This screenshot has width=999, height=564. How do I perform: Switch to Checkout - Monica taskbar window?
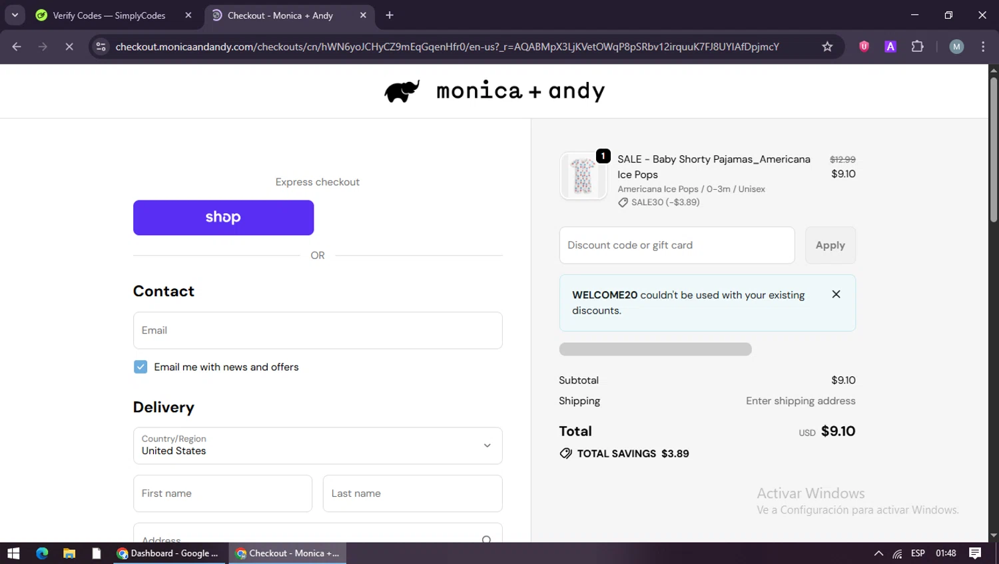pos(288,553)
